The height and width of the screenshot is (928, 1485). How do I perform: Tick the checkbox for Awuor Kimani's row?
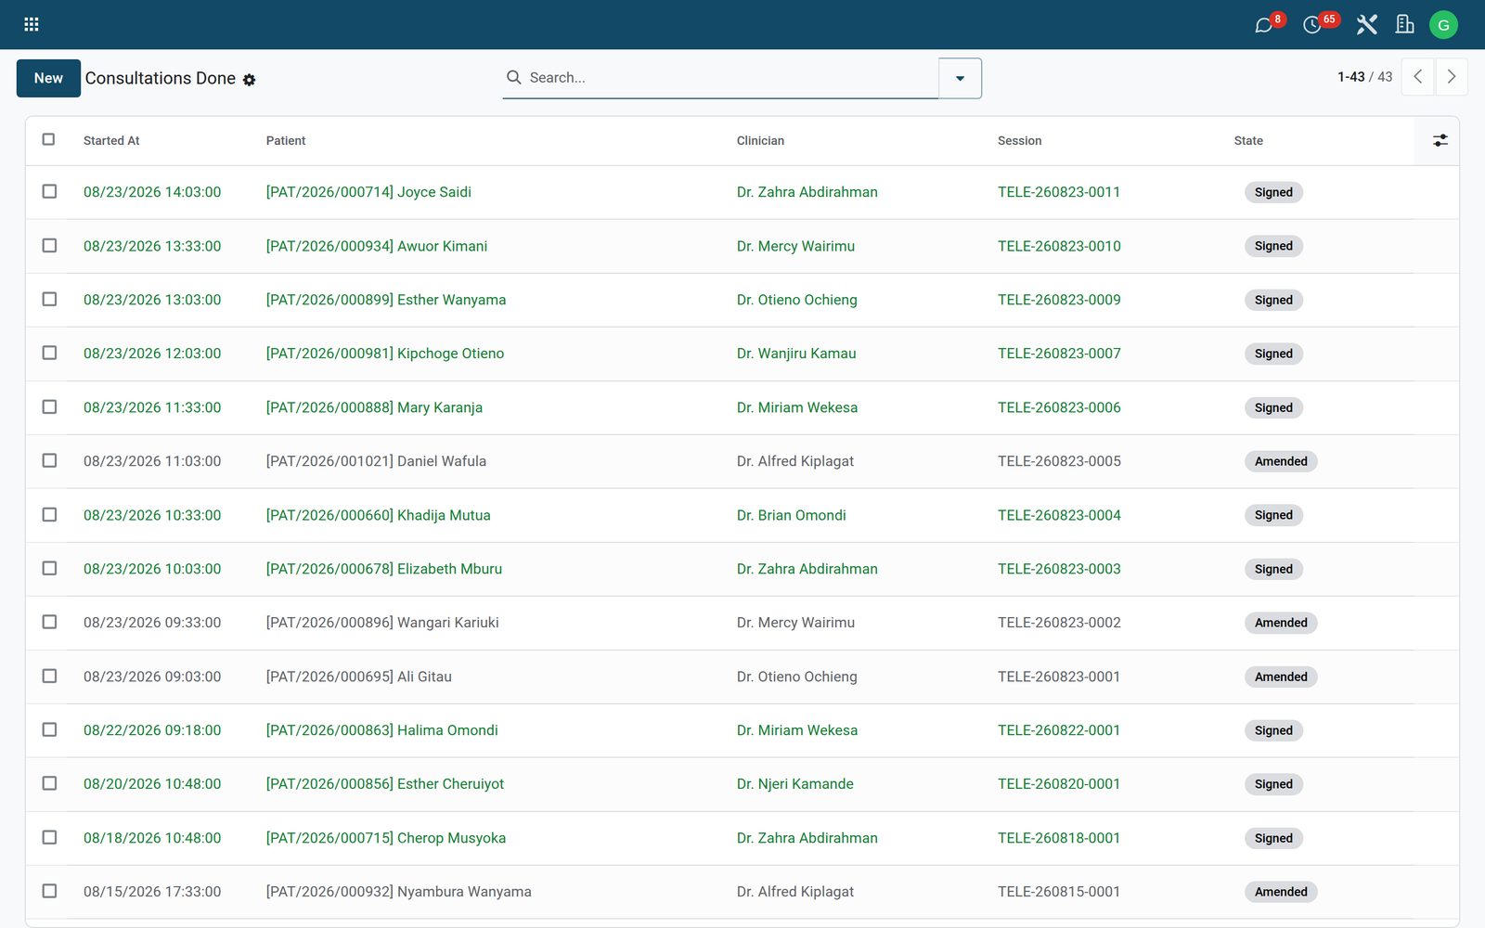click(49, 245)
